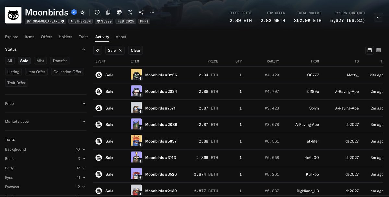Toggle the Trait Offer status filter

(x=16, y=83)
